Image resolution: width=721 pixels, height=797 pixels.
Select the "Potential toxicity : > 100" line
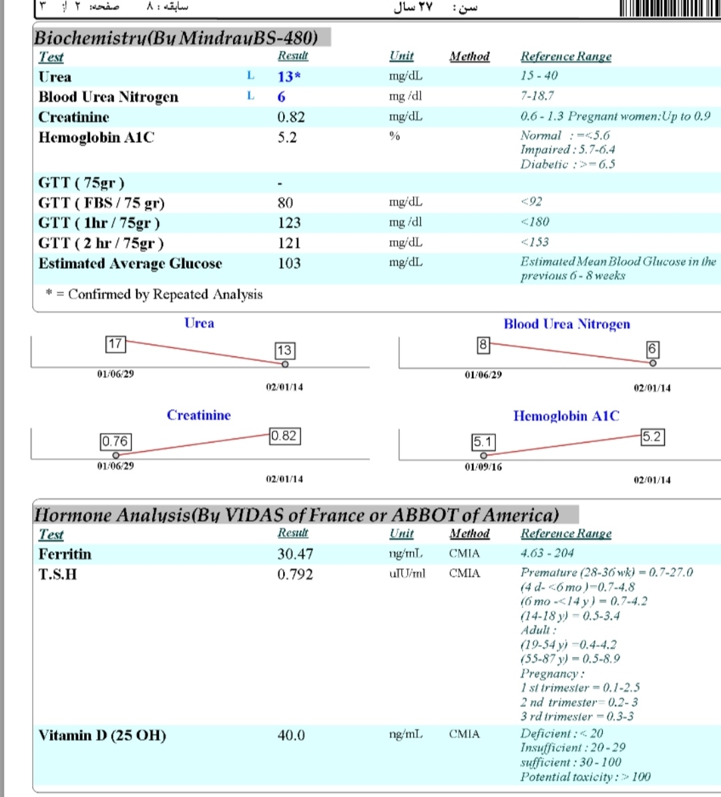click(x=585, y=777)
